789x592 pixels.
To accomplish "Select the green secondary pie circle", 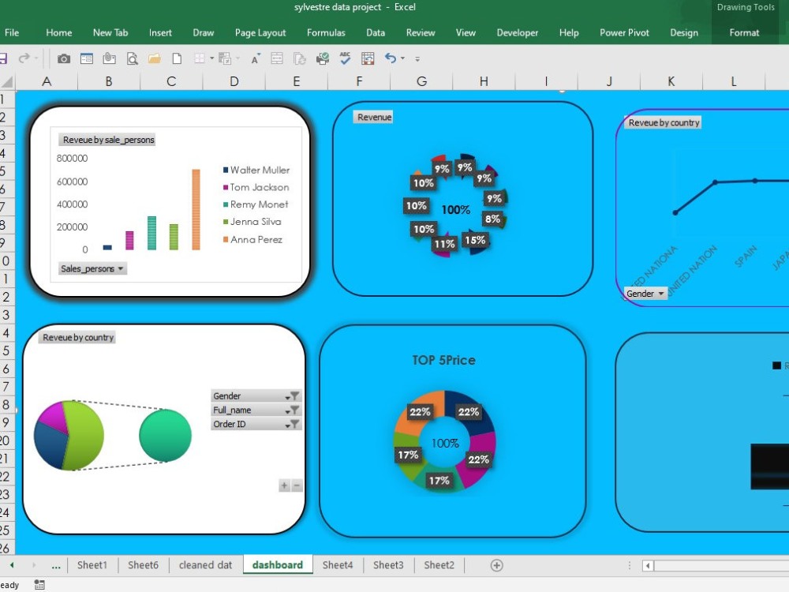I will click(166, 436).
